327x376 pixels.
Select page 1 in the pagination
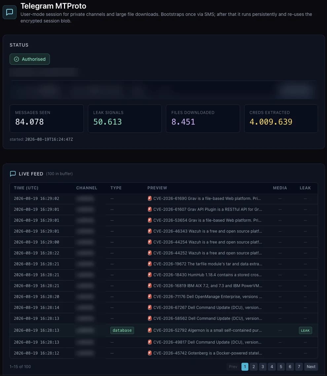coord(245,367)
